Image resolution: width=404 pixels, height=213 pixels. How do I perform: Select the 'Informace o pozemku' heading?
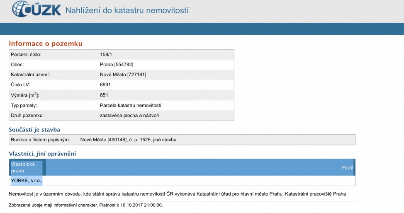tap(46, 44)
